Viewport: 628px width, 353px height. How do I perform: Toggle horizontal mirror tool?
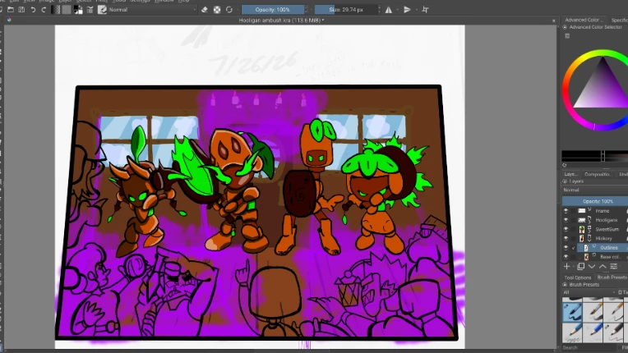coord(389,10)
